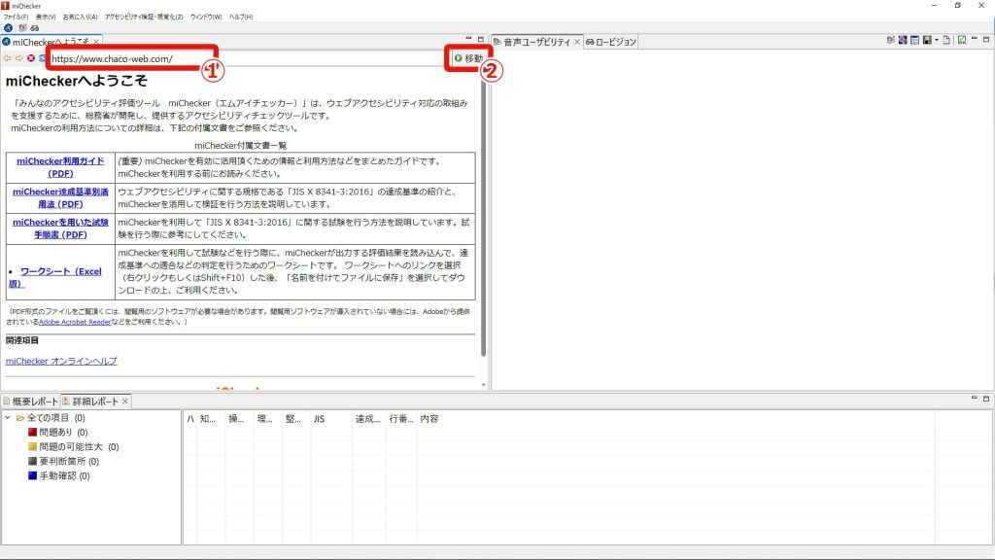This screenshot has width=995, height=560.
Task: Switch to the 音声ユーザビリティ tab
Action: coord(536,42)
